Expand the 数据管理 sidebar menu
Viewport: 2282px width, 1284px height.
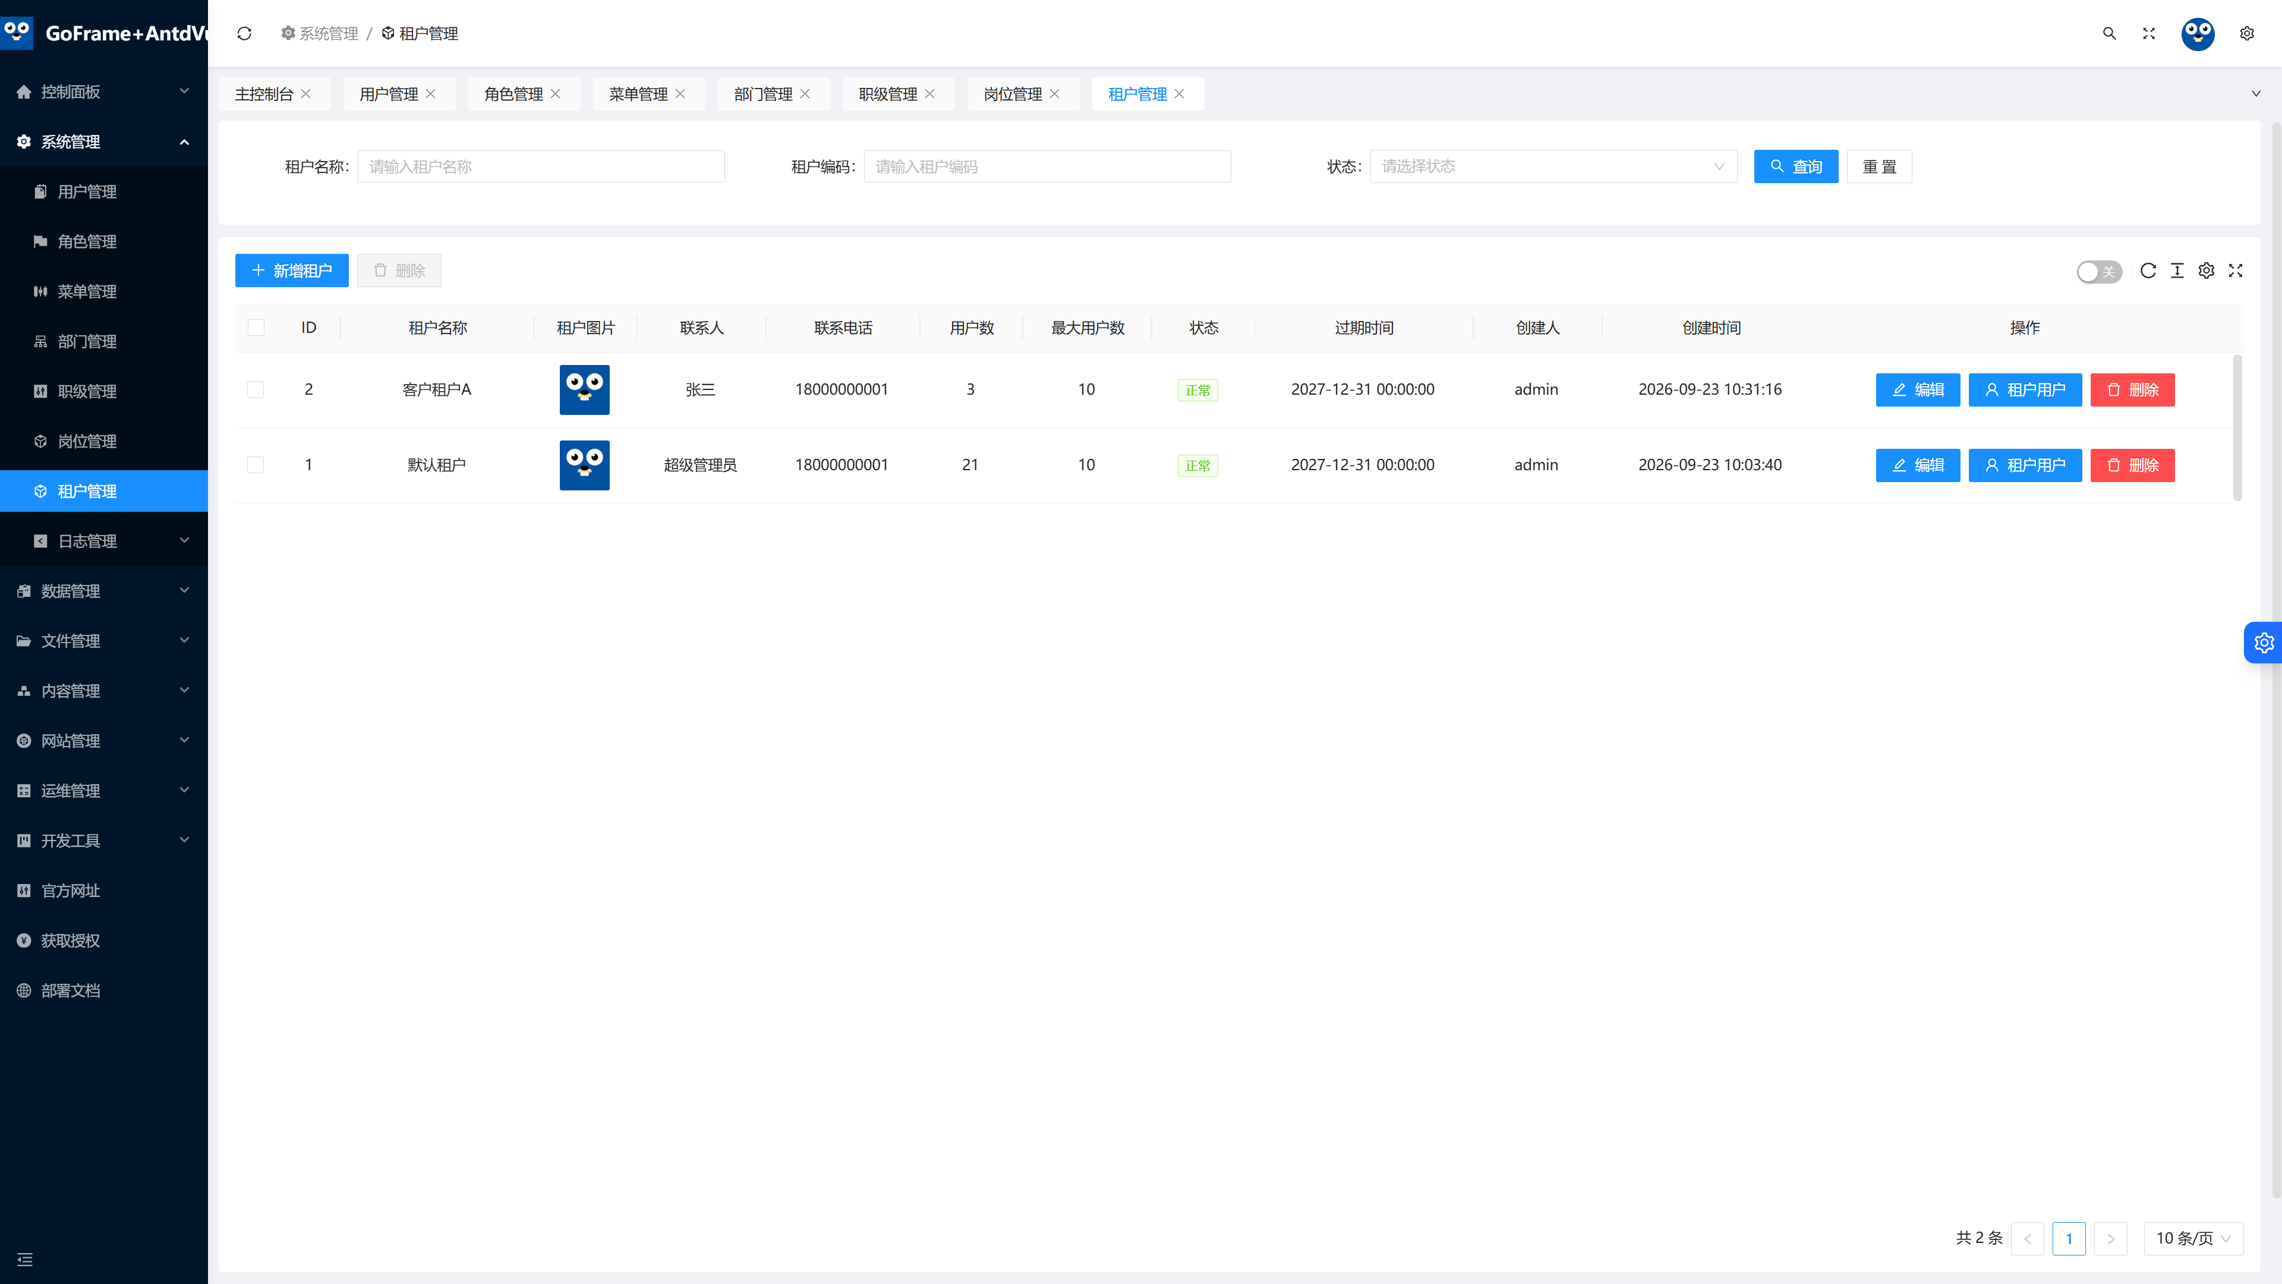[103, 591]
